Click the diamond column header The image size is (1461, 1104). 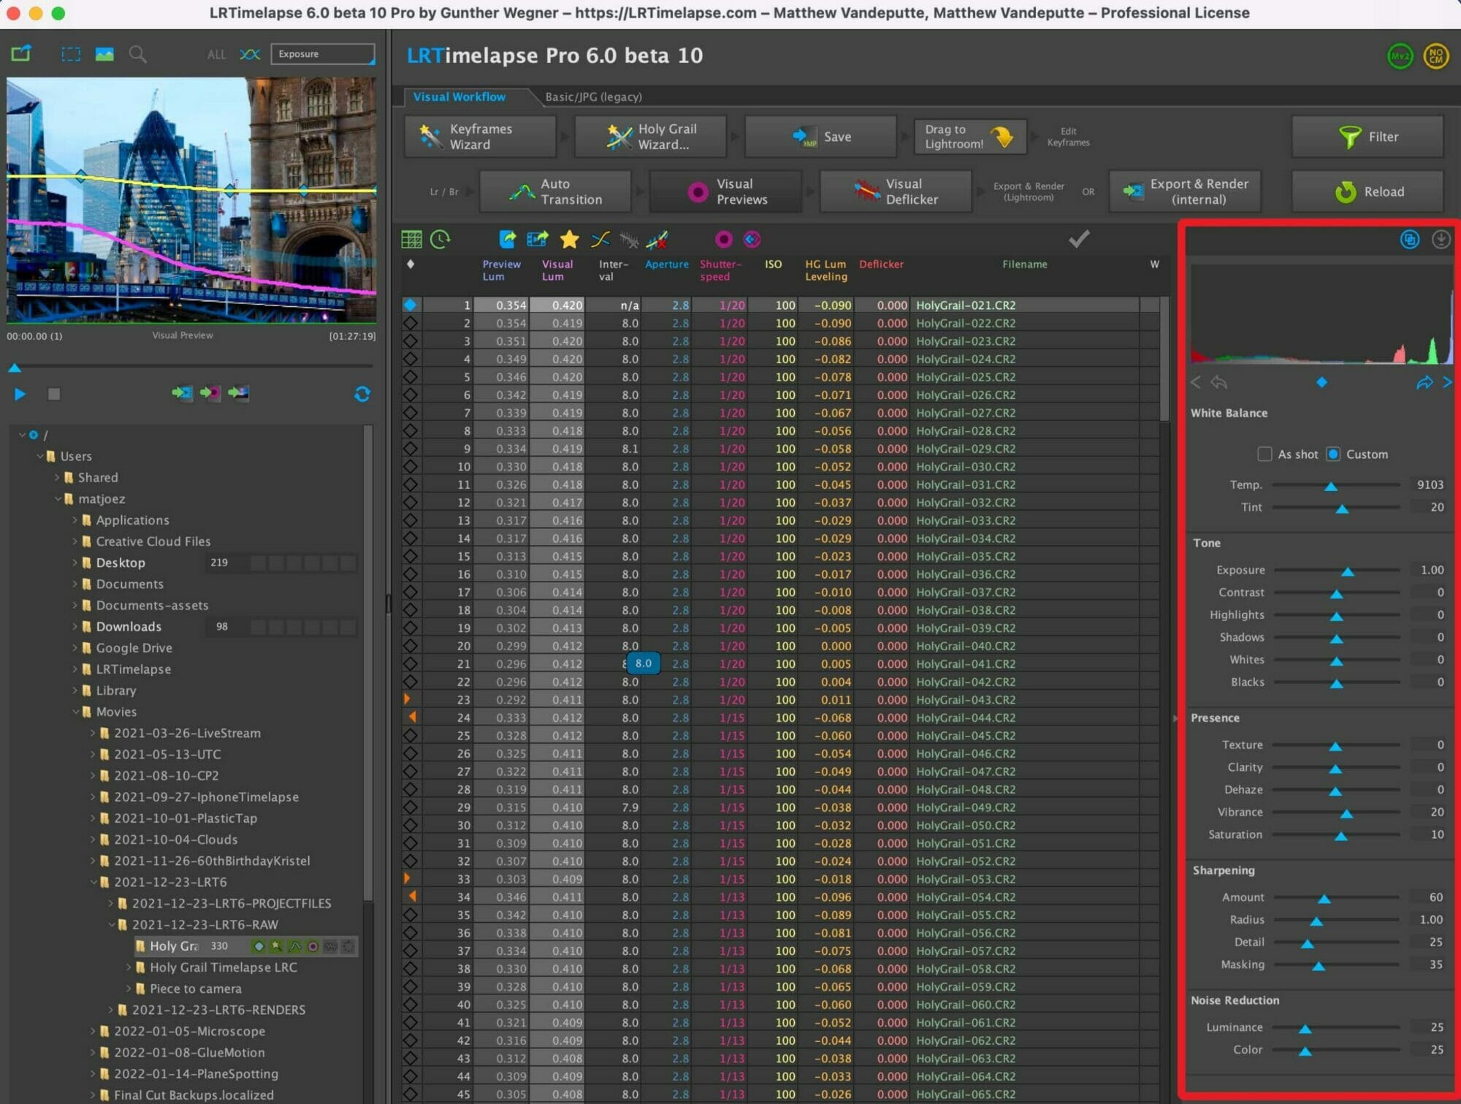click(411, 264)
